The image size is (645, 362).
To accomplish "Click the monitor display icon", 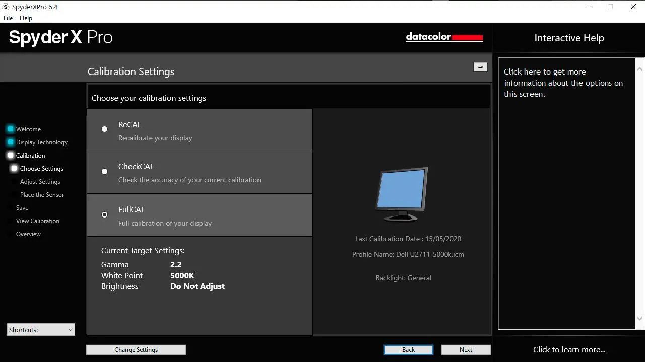I will click(402, 194).
